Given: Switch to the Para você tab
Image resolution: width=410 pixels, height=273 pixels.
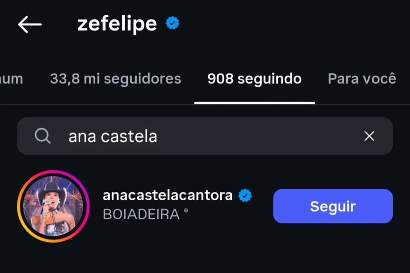Looking at the screenshot, I should pos(362,79).
